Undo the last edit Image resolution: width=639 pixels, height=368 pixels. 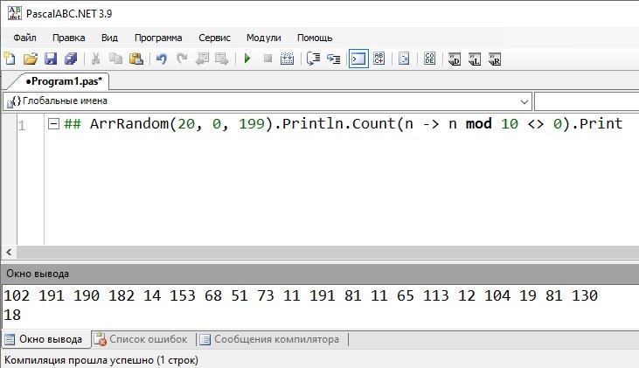click(x=162, y=59)
